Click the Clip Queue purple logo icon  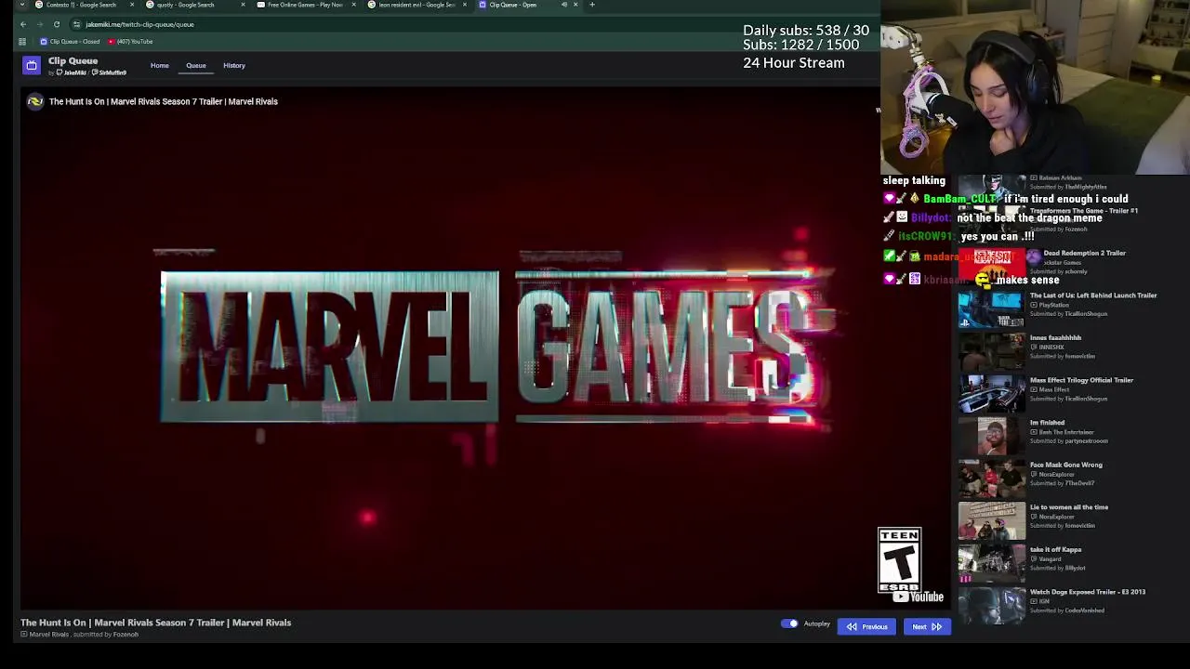tap(32, 65)
